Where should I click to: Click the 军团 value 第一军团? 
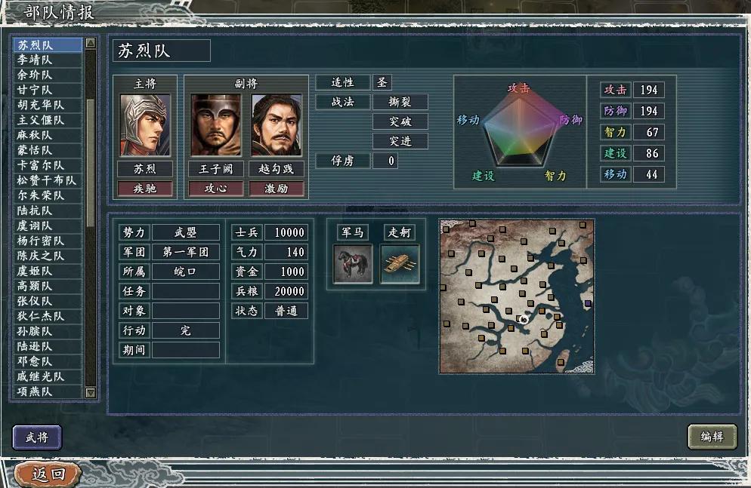pyautogui.click(x=186, y=252)
